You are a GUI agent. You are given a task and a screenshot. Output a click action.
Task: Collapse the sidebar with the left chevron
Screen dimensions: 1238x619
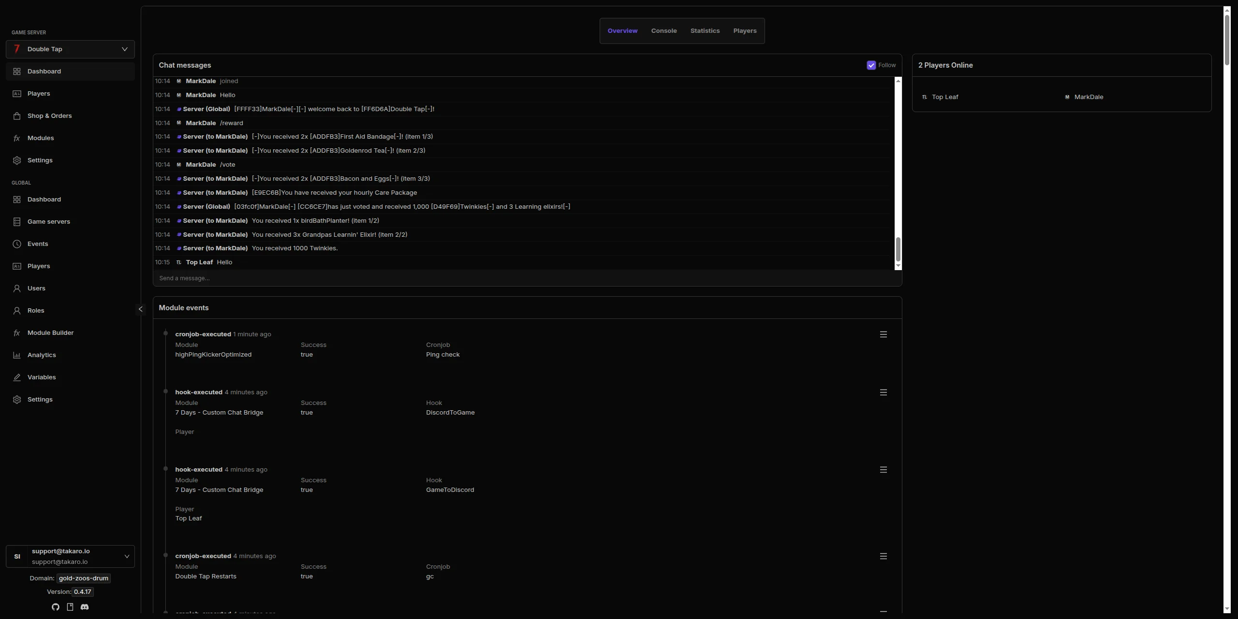click(140, 309)
